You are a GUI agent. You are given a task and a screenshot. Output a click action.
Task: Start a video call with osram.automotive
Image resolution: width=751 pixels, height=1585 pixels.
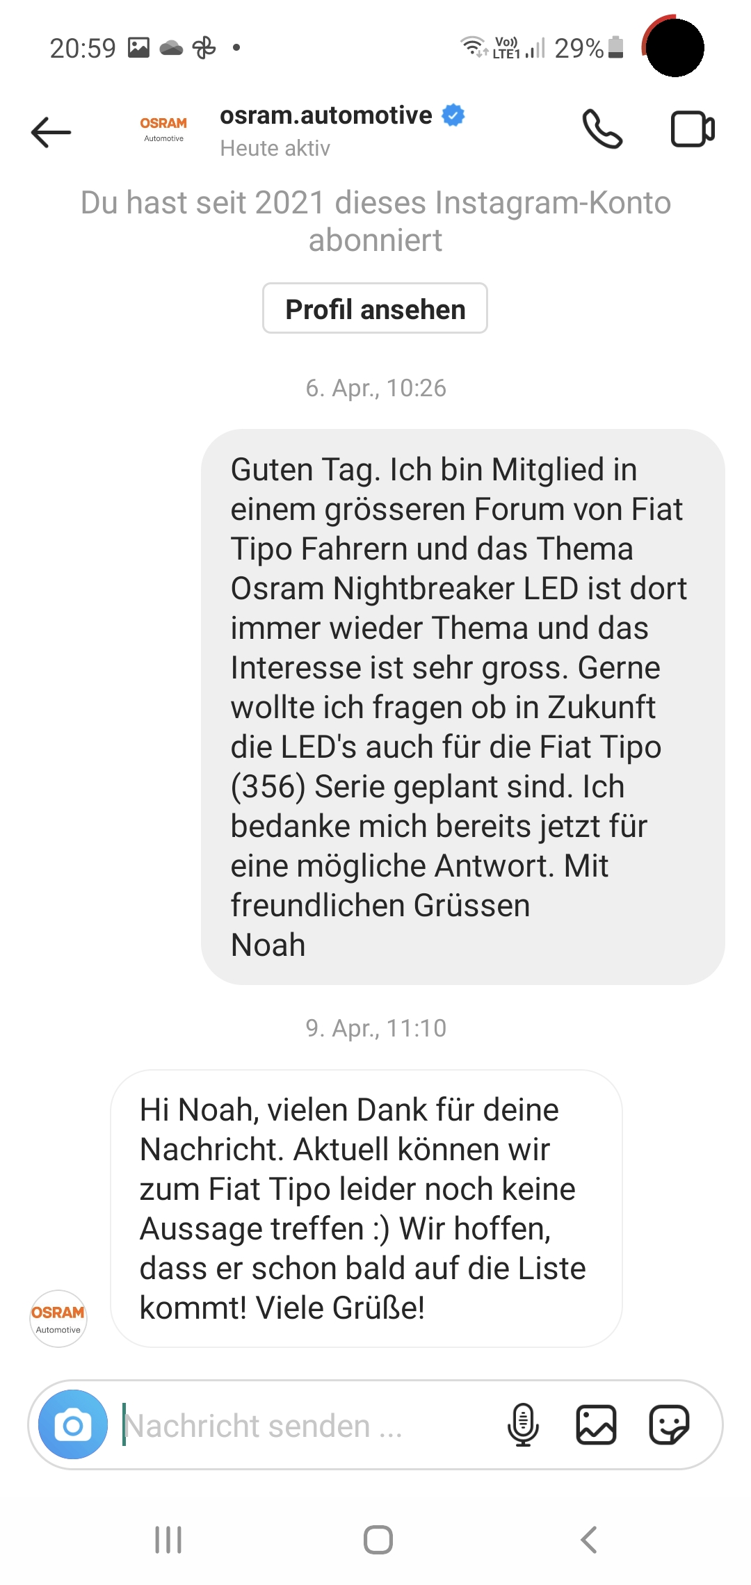[693, 129]
